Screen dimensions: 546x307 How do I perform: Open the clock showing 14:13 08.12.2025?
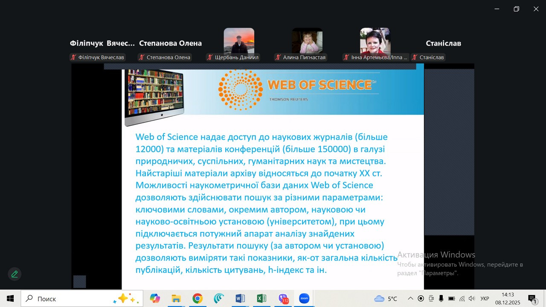[x=508, y=298]
